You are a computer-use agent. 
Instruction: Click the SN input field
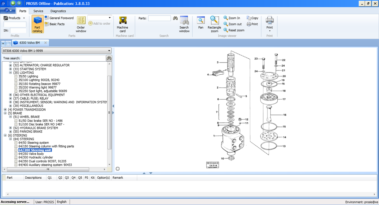point(18,31)
